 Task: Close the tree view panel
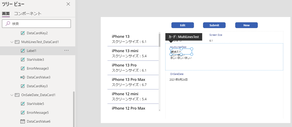tap(68, 4)
